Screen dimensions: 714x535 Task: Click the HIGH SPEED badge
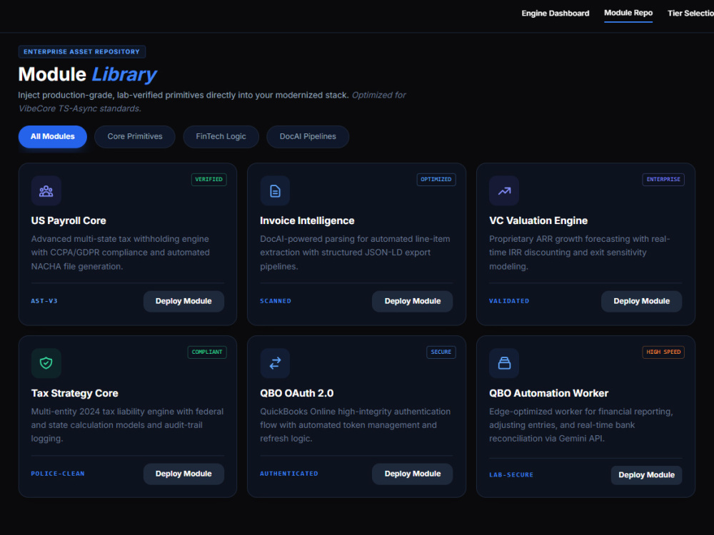(x=663, y=352)
